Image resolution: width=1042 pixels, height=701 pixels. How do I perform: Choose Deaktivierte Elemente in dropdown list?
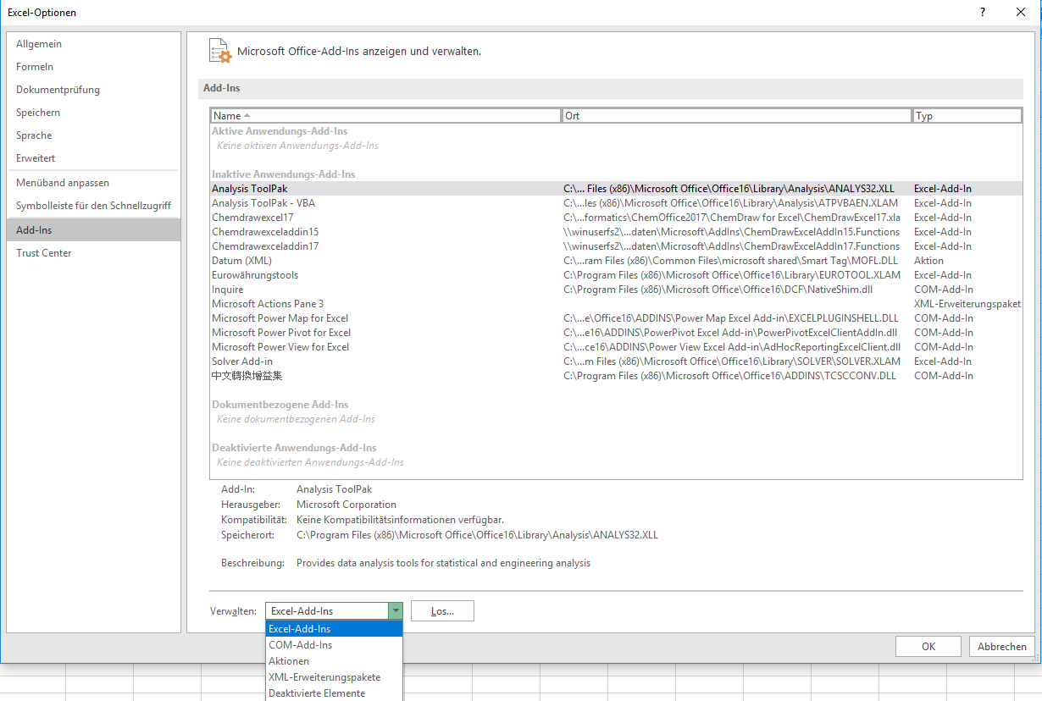point(334,693)
